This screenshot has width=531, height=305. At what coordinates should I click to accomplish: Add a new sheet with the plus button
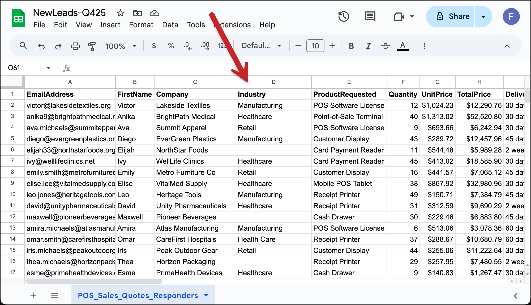pos(33,295)
